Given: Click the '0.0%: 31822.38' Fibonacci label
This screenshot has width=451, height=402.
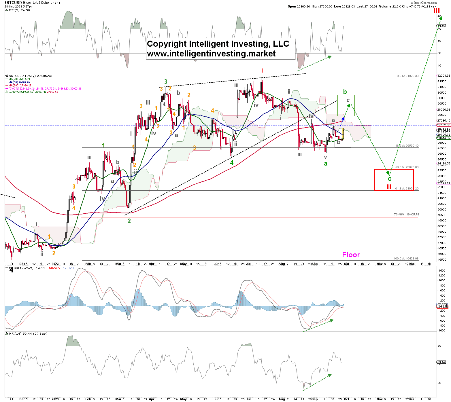Looking at the screenshot, I should 407,76.
